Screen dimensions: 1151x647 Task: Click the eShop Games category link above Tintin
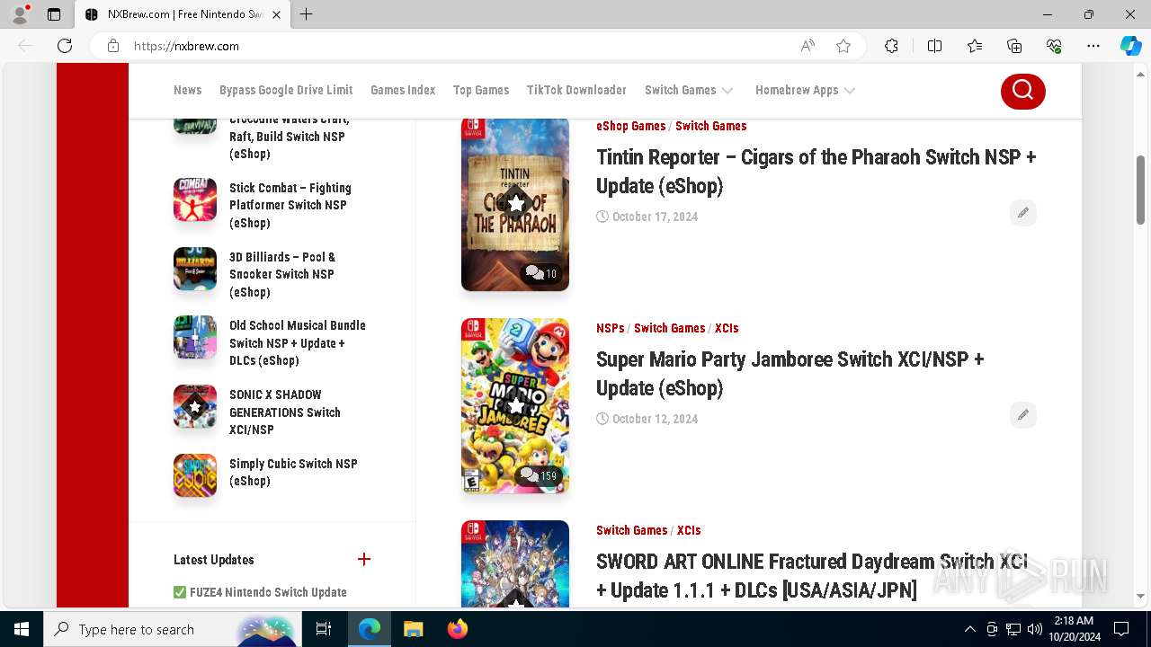point(630,126)
